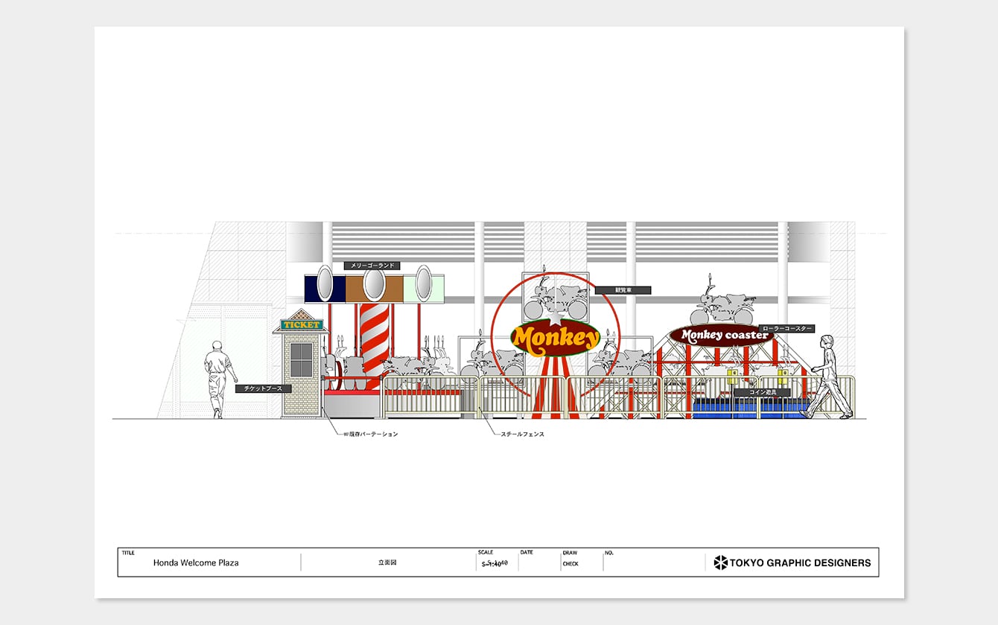Click the yellow Monkey oval sign
The image size is (998, 625).
(556, 339)
